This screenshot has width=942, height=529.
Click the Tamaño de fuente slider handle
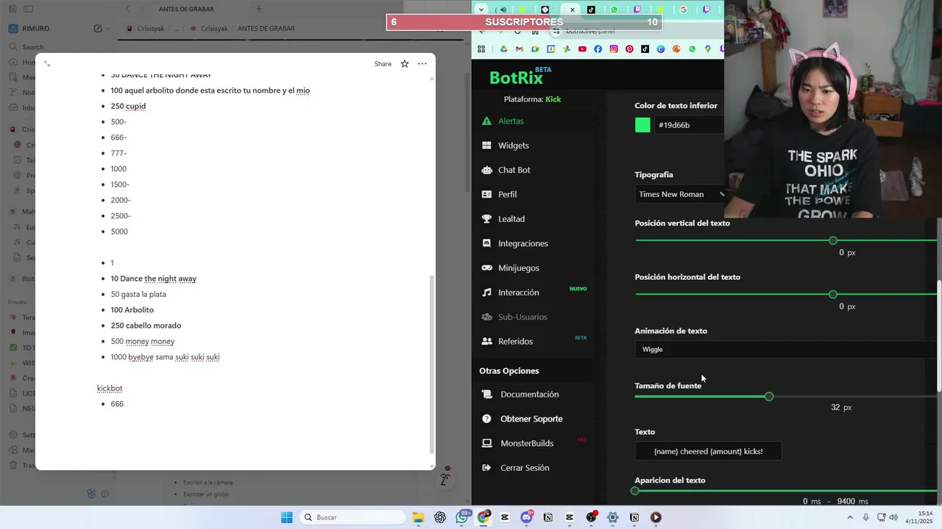point(769,397)
